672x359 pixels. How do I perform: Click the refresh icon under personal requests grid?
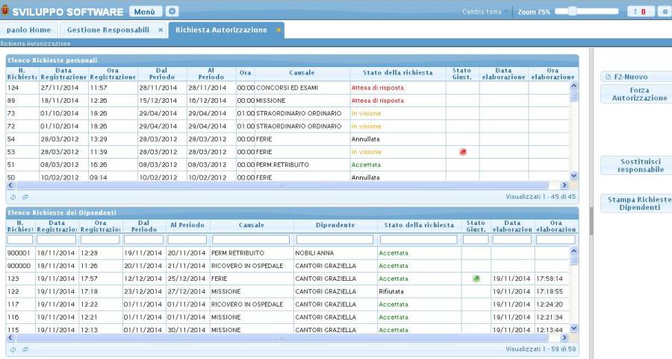[13, 197]
